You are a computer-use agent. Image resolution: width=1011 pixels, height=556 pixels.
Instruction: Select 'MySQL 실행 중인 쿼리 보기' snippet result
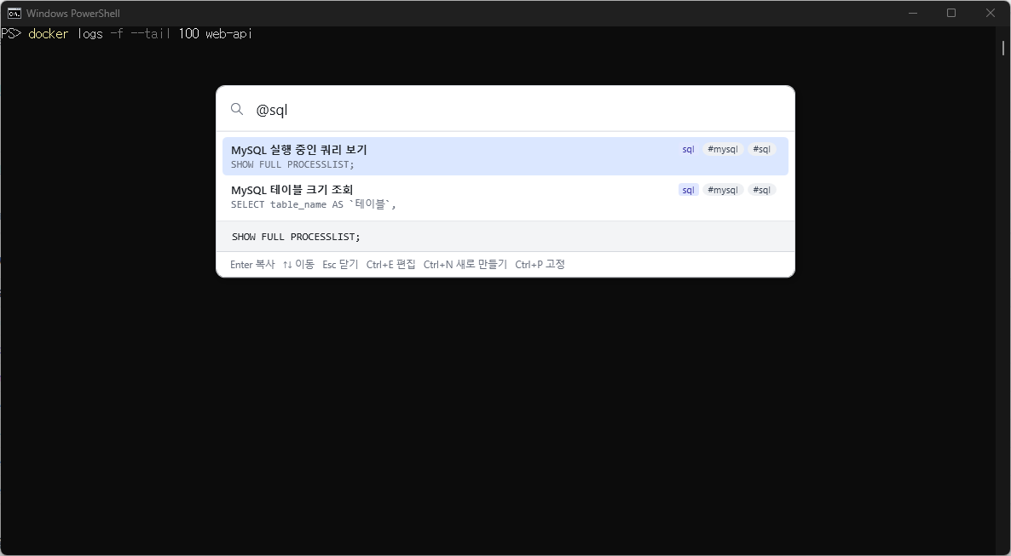pyautogui.click(x=505, y=156)
